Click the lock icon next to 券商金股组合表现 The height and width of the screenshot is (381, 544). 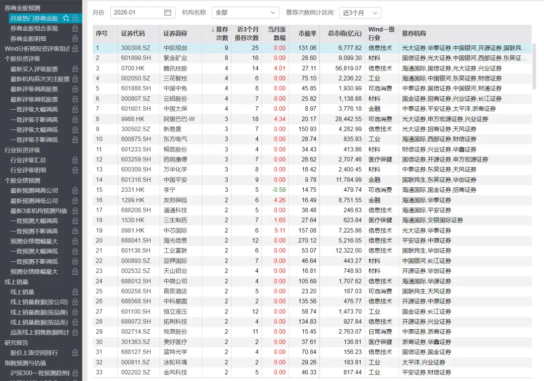(75, 28)
